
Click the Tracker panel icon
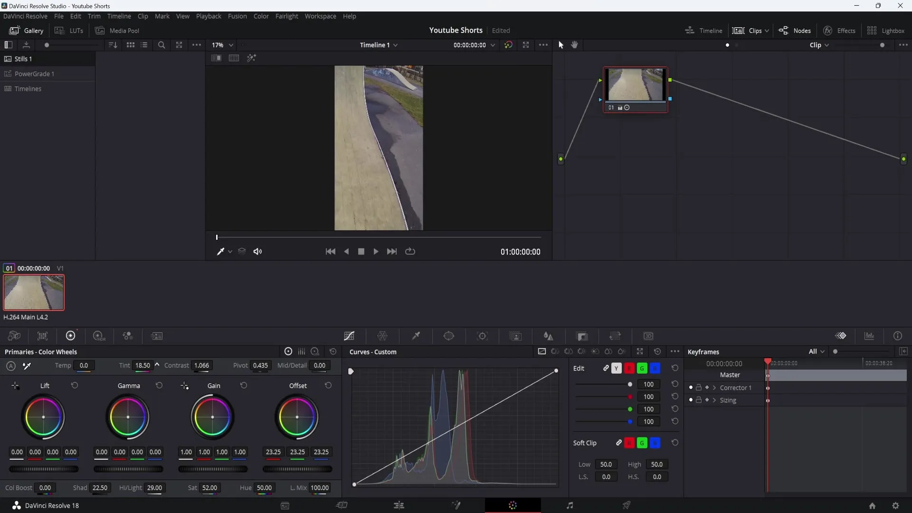[x=483, y=336]
